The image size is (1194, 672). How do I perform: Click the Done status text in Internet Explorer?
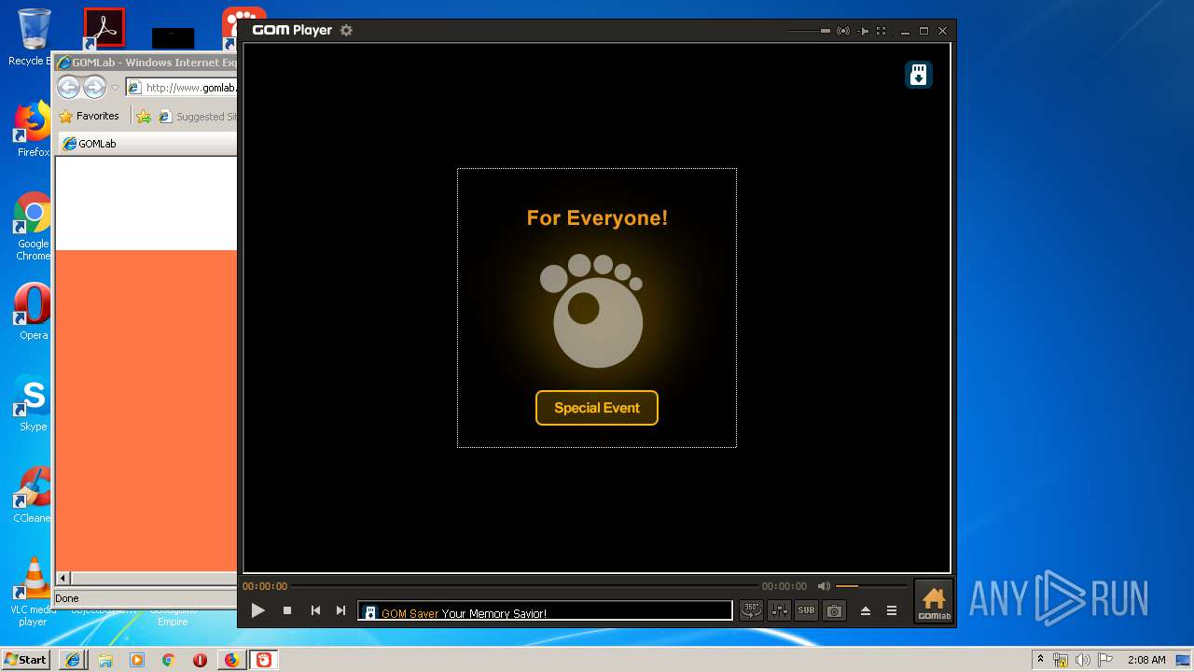[67, 598]
